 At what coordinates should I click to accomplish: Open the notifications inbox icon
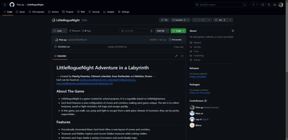[275, 4]
